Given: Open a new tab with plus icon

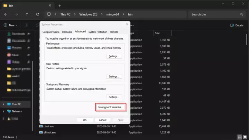Looking at the screenshot, I should 59,6.
